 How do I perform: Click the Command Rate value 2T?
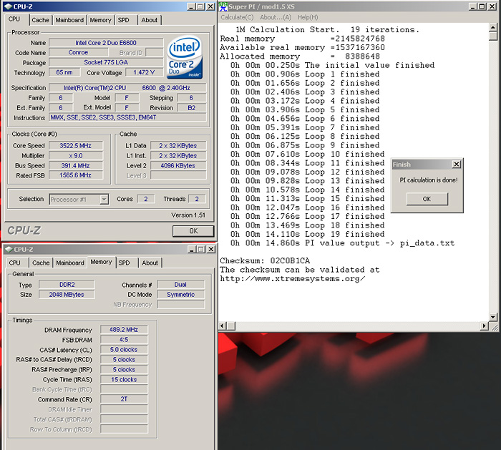[x=124, y=399]
